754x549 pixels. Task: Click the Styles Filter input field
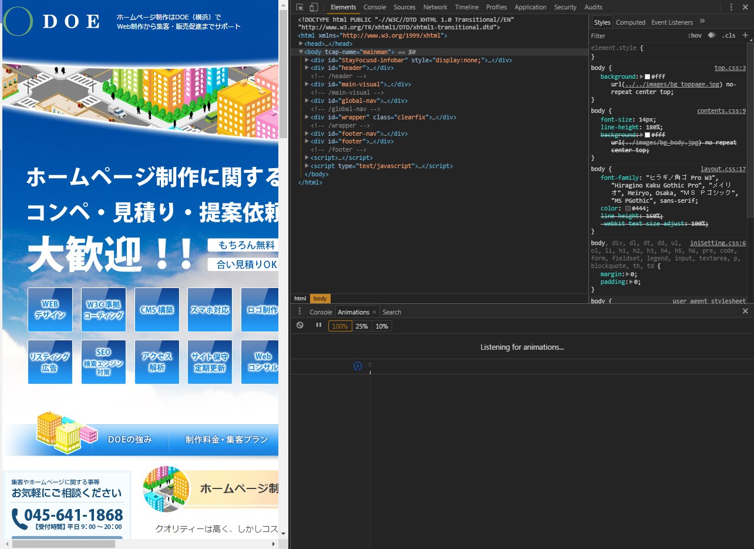pyautogui.click(x=637, y=36)
